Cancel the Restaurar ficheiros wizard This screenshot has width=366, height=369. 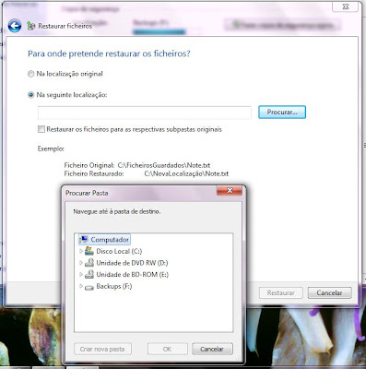[x=329, y=292]
